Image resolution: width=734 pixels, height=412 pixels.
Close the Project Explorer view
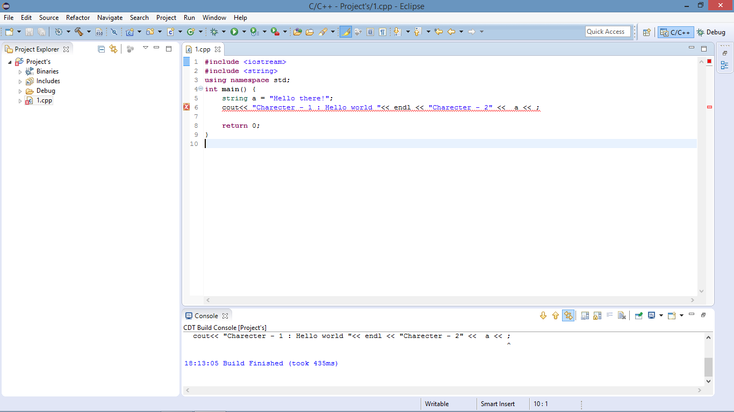(66, 49)
